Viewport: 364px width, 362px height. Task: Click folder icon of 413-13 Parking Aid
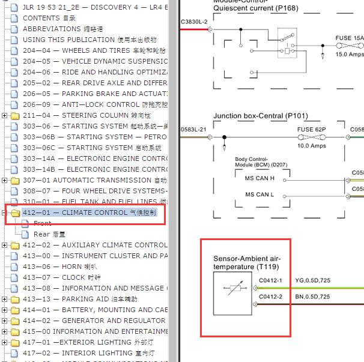[16, 300]
